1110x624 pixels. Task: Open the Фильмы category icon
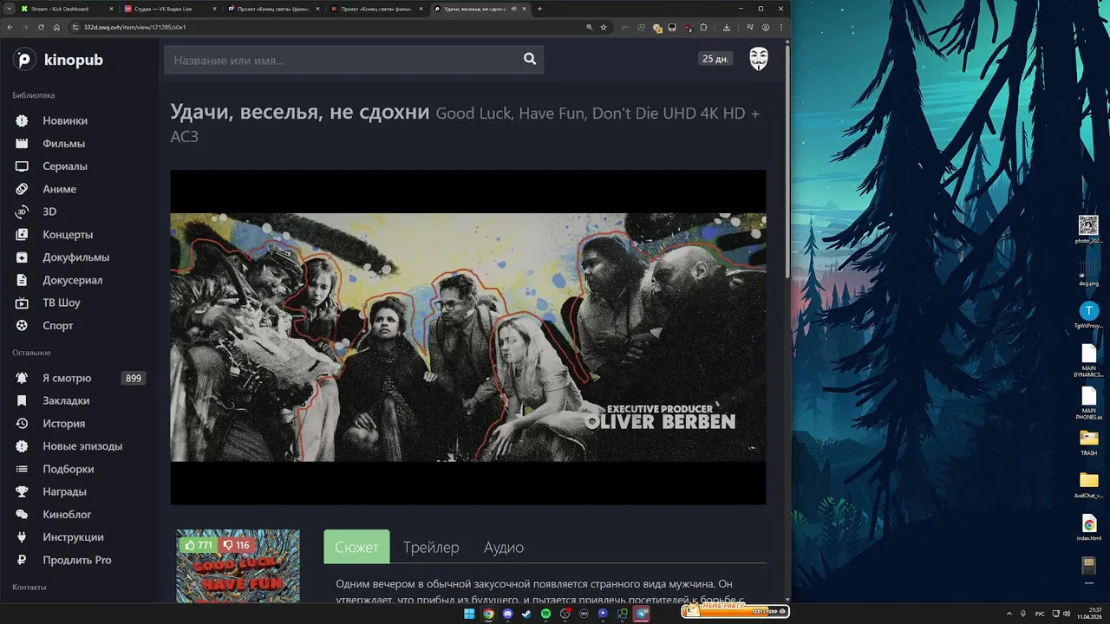tap(22, 143)
